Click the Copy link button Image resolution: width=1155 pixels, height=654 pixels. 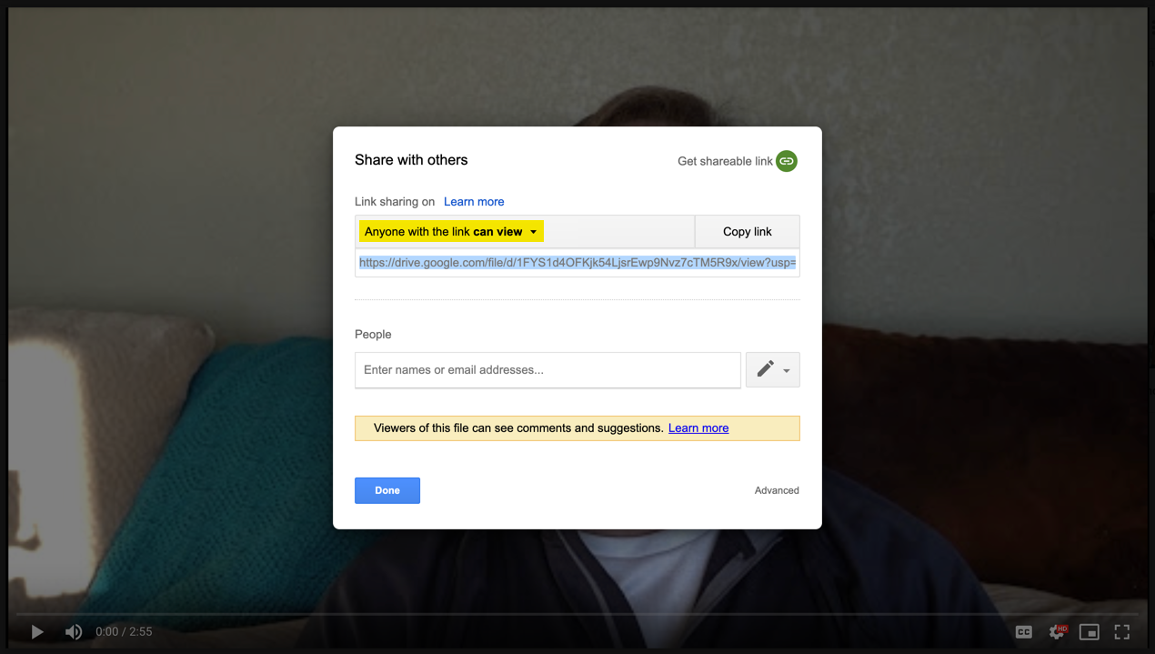(x=748, y=232)
